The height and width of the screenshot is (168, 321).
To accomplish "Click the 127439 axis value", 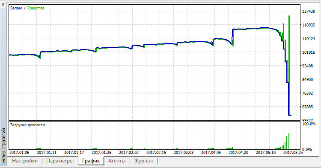I will (x=309, y=12).
